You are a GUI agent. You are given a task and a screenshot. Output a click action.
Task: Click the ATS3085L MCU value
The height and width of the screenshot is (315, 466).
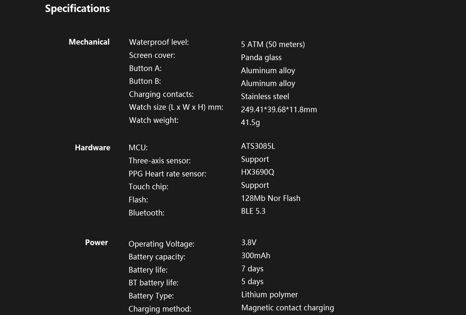(258, 146)
